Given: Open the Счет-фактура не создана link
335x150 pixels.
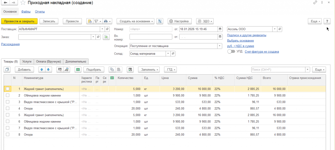Looking at the screenshot, I should click(x=261, y=52).
